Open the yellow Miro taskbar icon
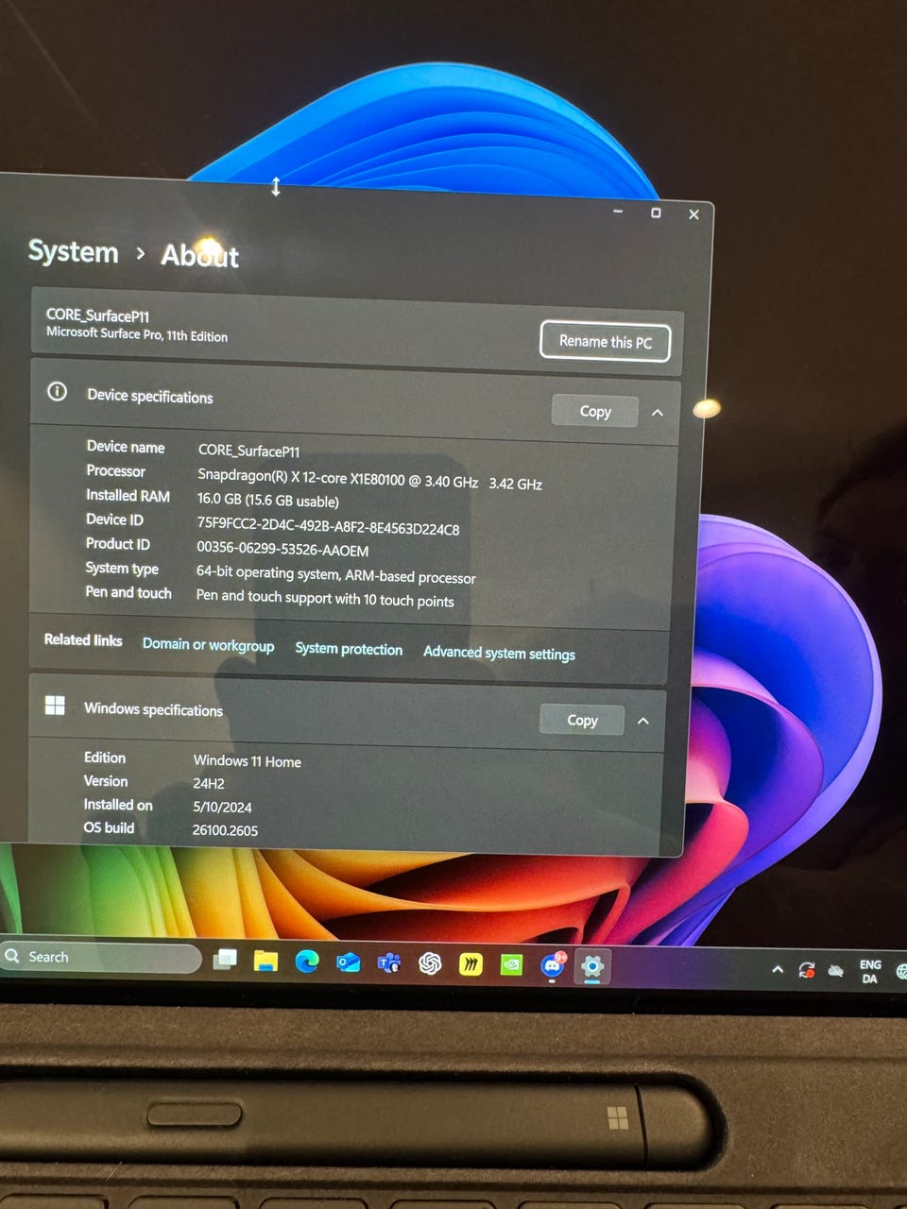907x1209 pixels. [471, 964]
